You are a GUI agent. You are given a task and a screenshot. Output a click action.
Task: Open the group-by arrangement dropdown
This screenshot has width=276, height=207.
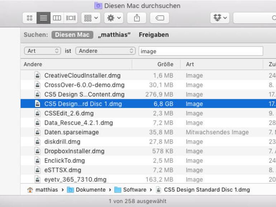click(x=91, y=18)
